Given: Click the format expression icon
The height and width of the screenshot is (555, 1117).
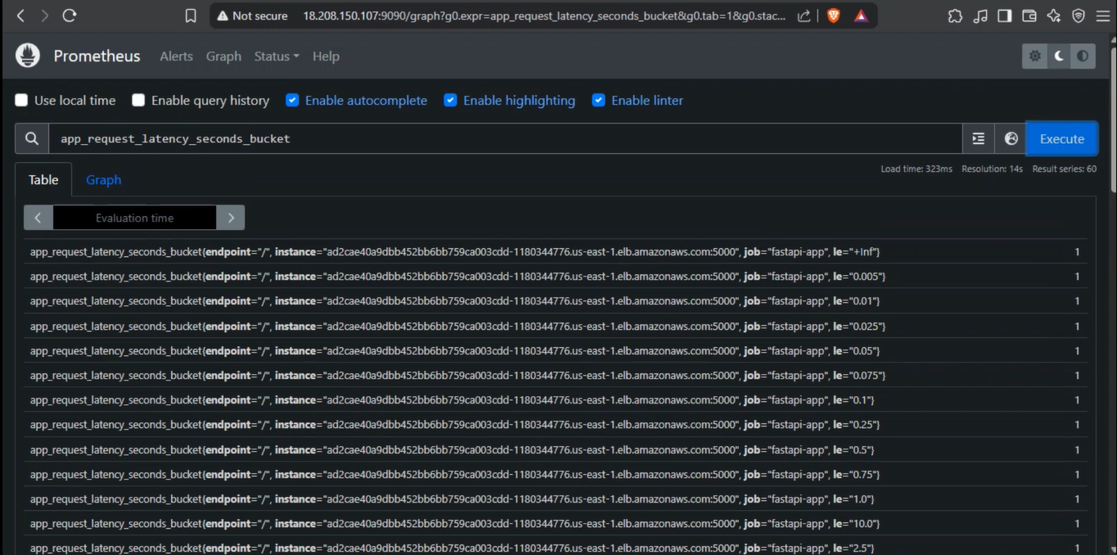Looking at the screenshot, I should (978, 139).
